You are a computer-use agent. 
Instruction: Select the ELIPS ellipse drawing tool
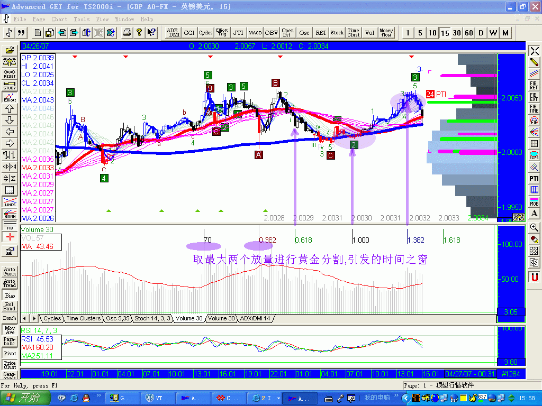click(534, 155)
